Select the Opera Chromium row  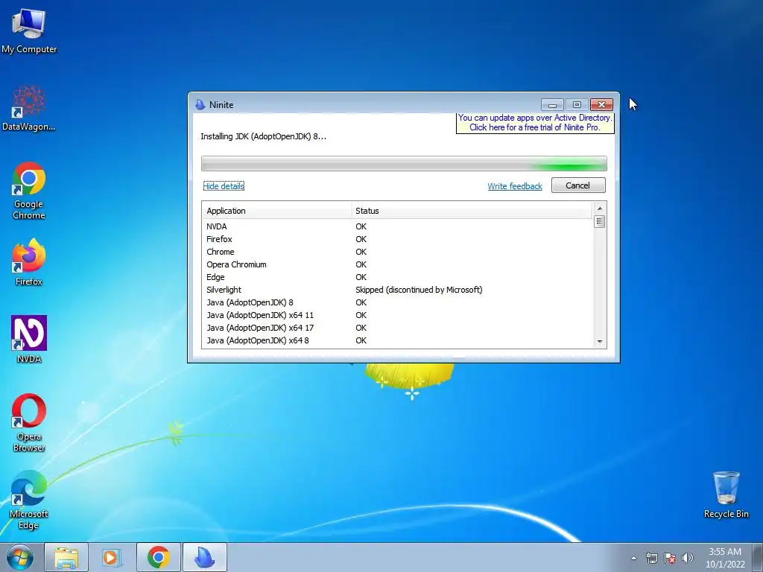point(397,264)
